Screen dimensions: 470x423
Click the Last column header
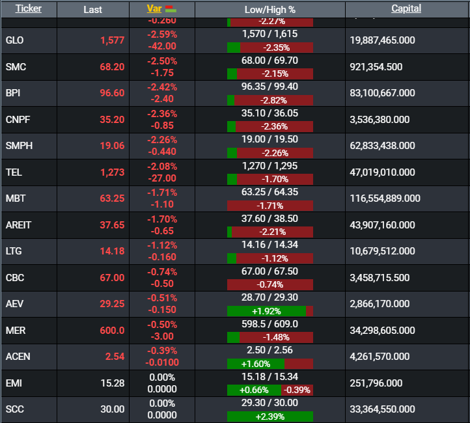click(92, 10)
